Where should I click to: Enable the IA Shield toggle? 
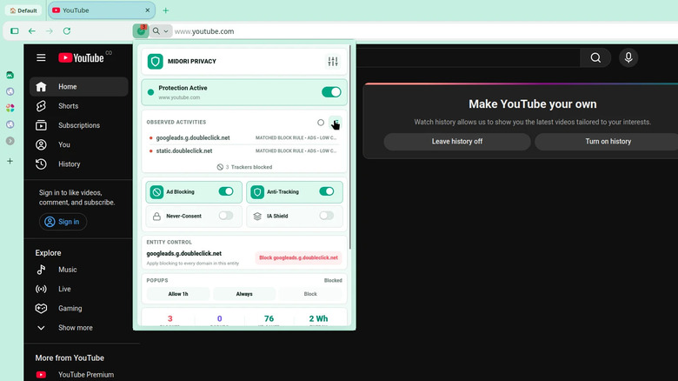(327, 216)
